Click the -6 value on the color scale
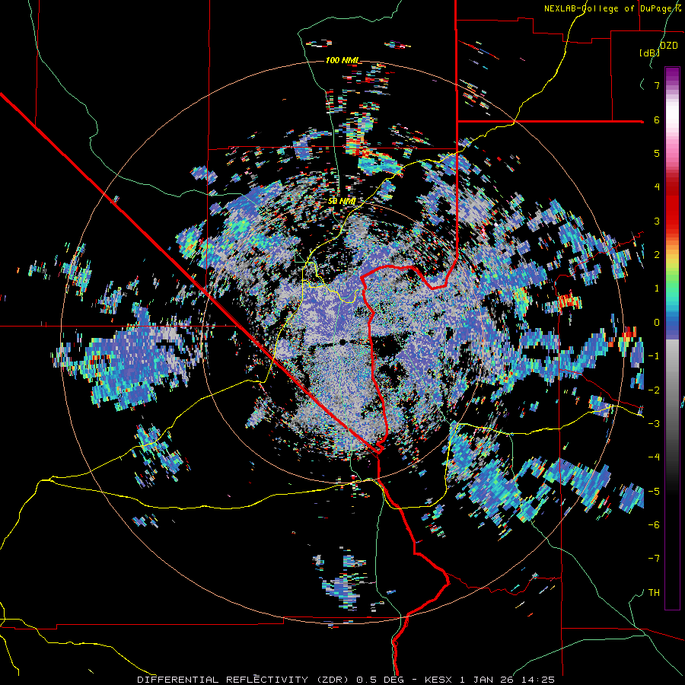685x685 pixels. point(654,525)
